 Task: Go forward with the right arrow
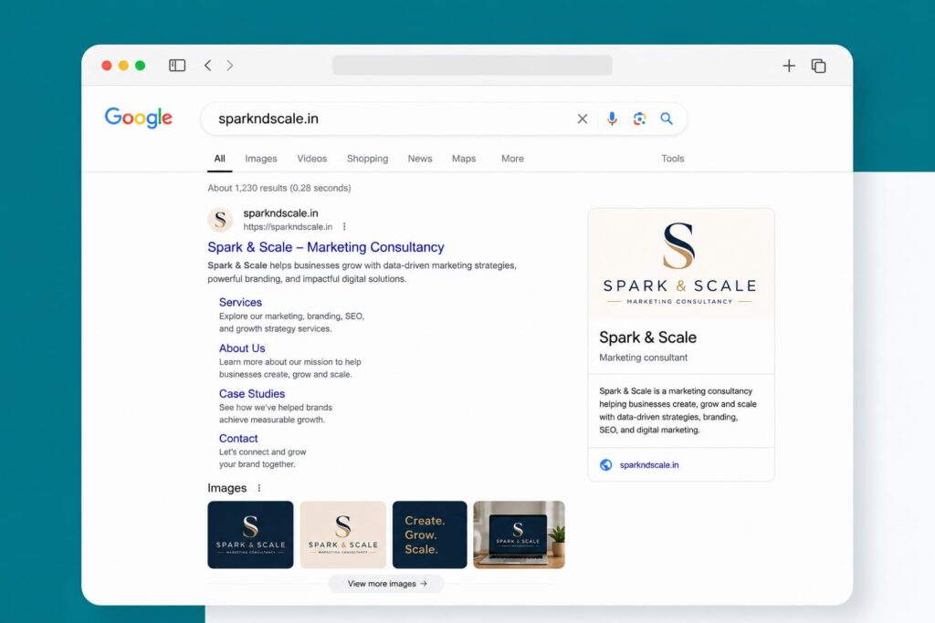pyautogui.click(x=229, y=66)
